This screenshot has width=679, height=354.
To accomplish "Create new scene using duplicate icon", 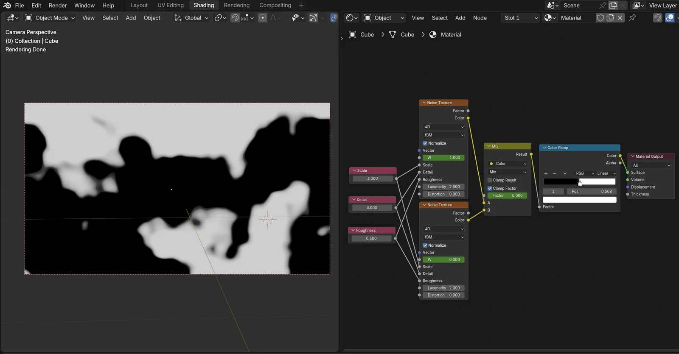I will [x=613, y=5].
